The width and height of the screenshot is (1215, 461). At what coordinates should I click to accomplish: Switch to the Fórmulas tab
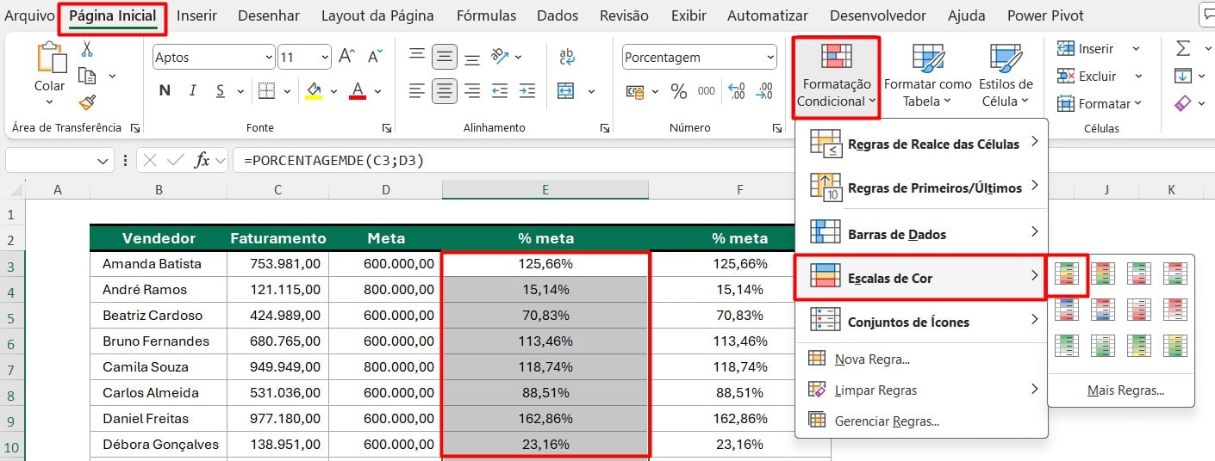(486, 15)
